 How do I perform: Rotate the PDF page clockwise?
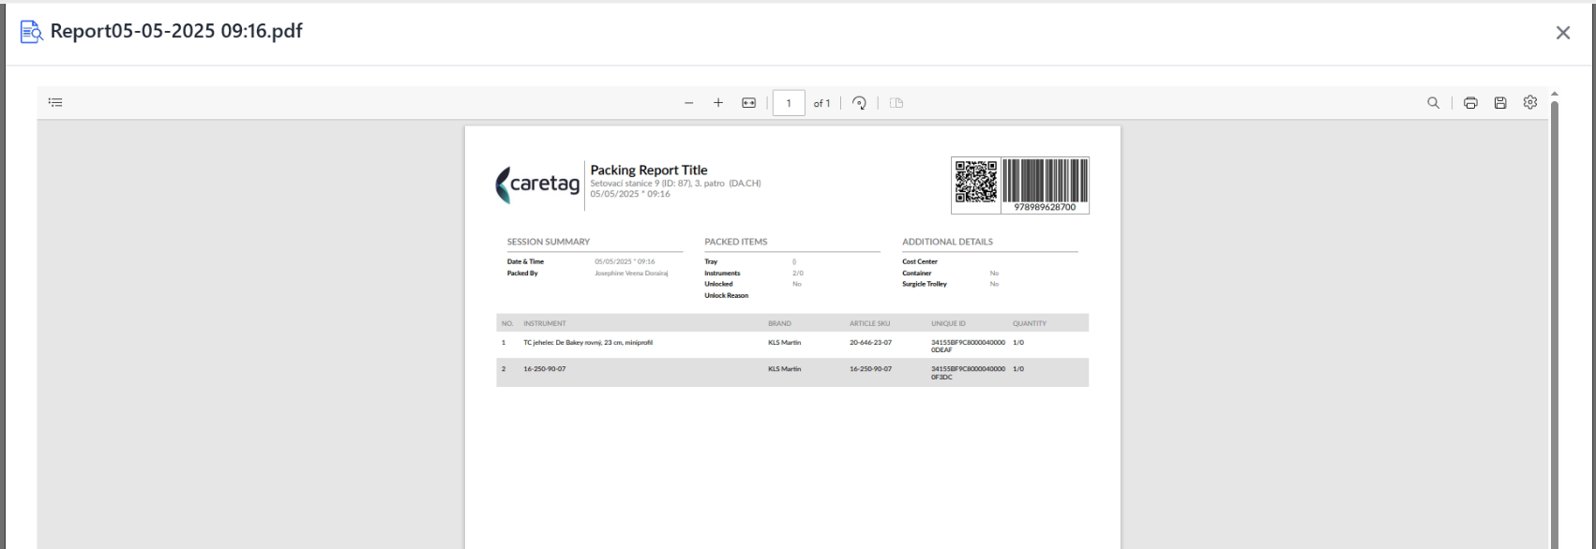[859, 103]
